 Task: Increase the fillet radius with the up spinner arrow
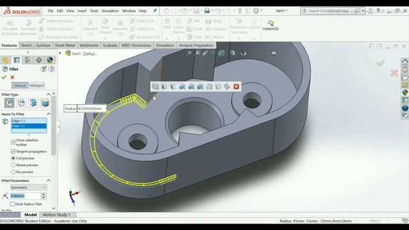[x=43, y=194]
